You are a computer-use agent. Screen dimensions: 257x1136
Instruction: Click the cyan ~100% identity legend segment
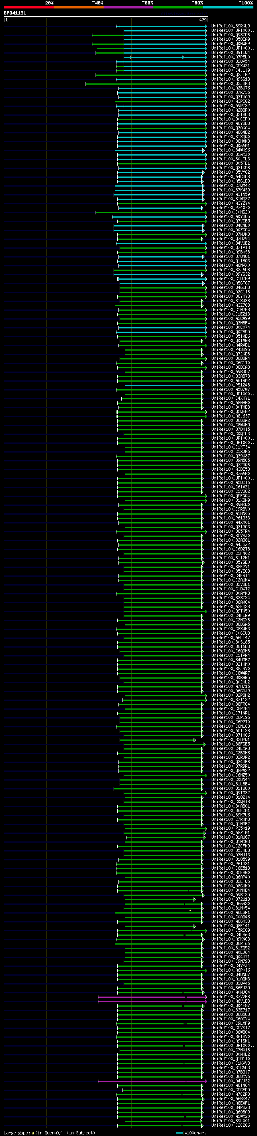pos(228,7)
